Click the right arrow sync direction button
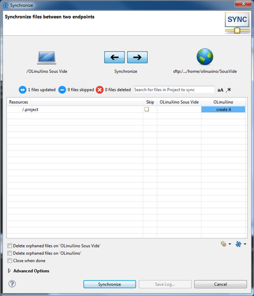254x296 pixels. point(137,57)
